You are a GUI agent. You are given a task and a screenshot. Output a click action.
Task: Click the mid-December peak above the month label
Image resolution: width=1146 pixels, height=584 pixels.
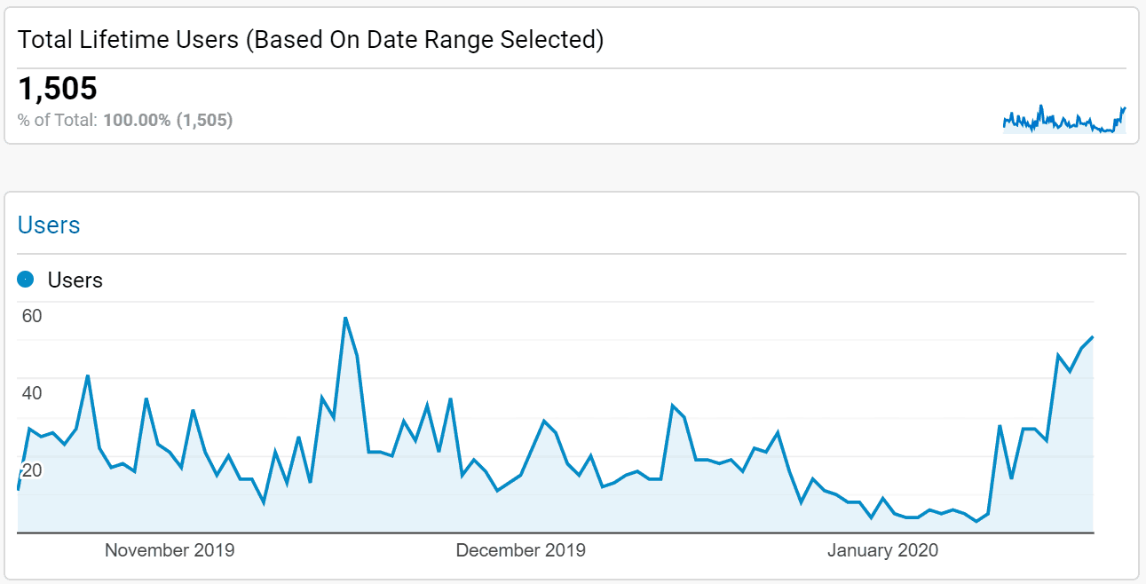click(x=544, y=421)
